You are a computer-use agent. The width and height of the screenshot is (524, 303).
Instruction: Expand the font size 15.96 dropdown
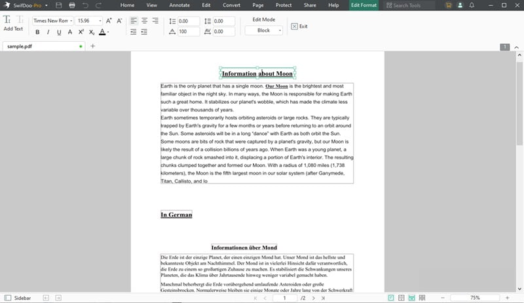88,21
